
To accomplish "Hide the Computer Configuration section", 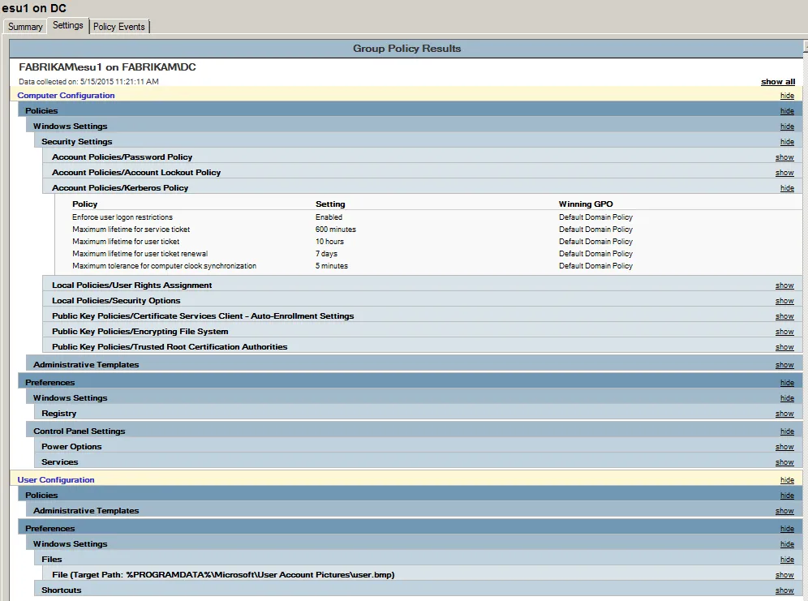I will [x=787, y=95].
